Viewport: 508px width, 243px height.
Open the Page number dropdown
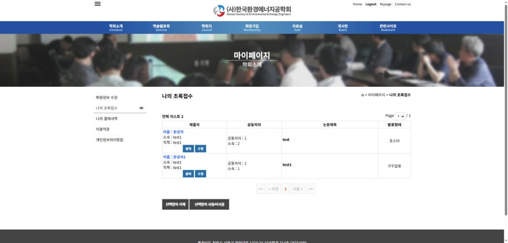400,116
